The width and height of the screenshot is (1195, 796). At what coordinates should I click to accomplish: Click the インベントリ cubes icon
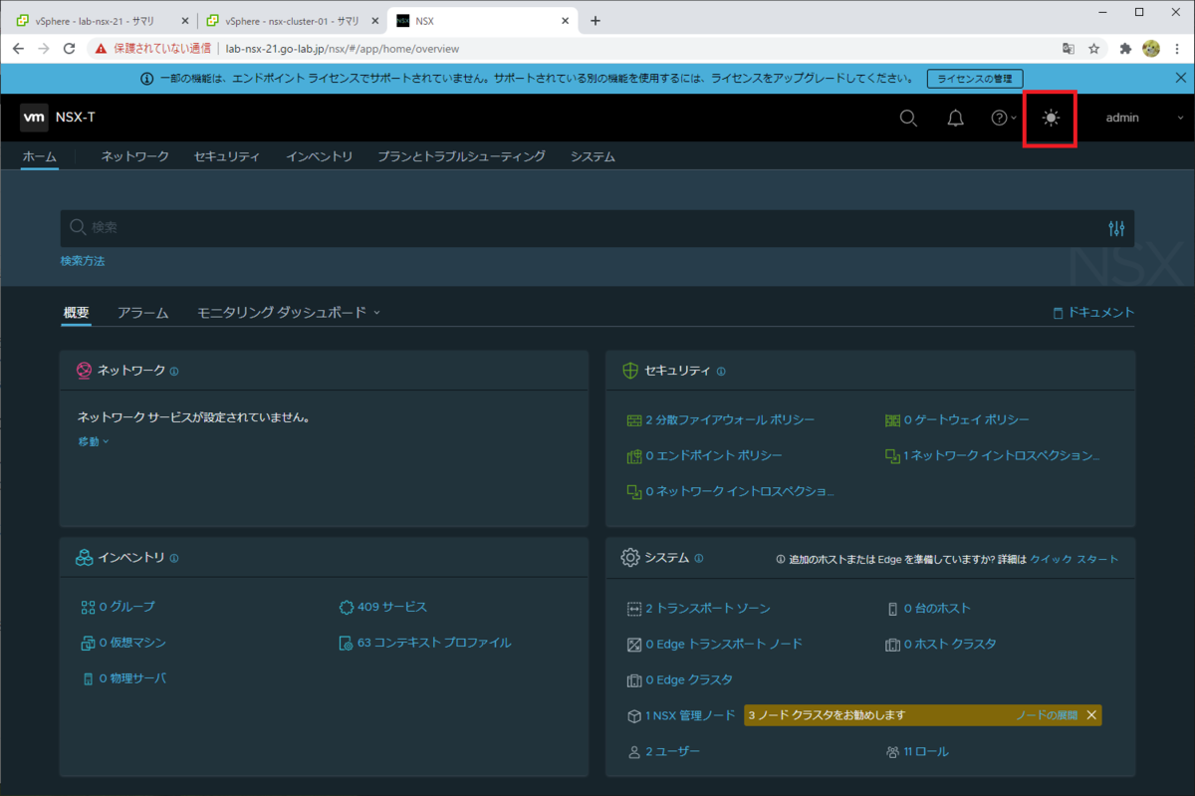pos(85,558)
